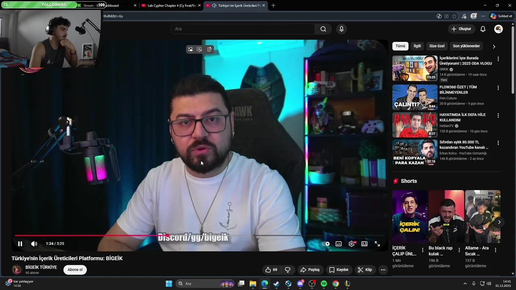516x290 pixels.
Task: Focus the YouTube 'Ara' search field
Action: tap(243, 29)
